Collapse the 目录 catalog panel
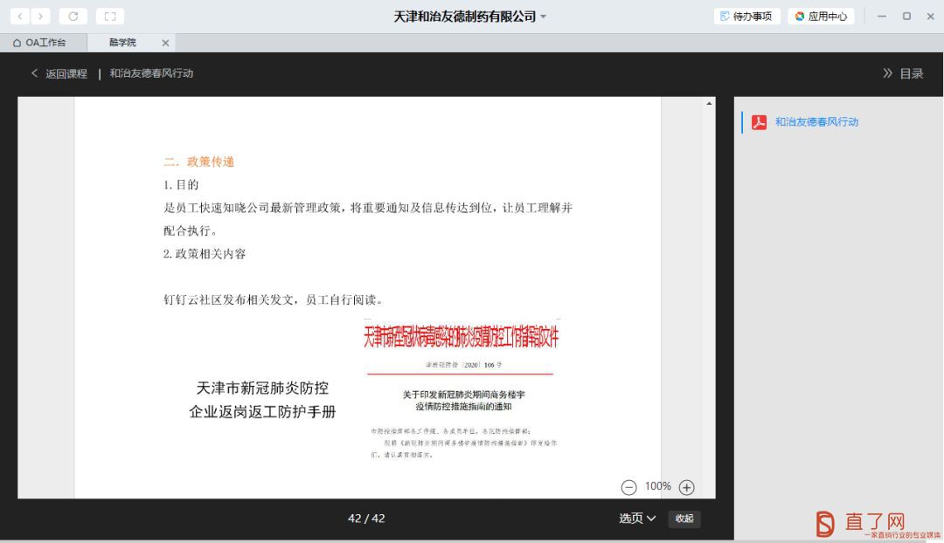This screenshot has height=543, width=944. click(902, 73)
